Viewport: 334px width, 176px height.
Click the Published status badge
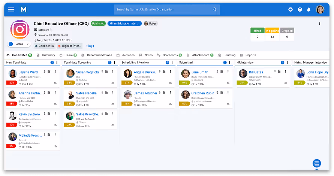tap(98, 24)
